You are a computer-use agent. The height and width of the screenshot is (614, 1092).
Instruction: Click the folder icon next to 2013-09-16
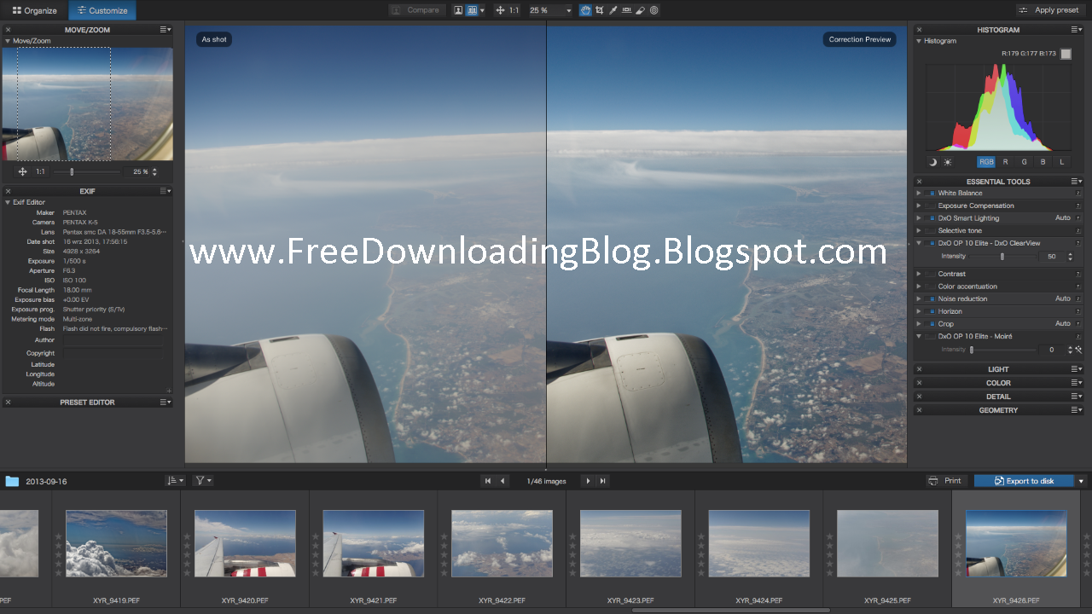12,481
